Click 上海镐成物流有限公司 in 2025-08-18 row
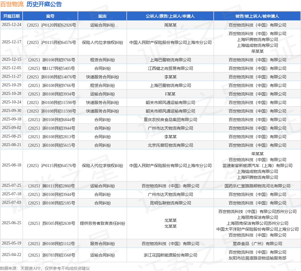 [x=257, y=171]
